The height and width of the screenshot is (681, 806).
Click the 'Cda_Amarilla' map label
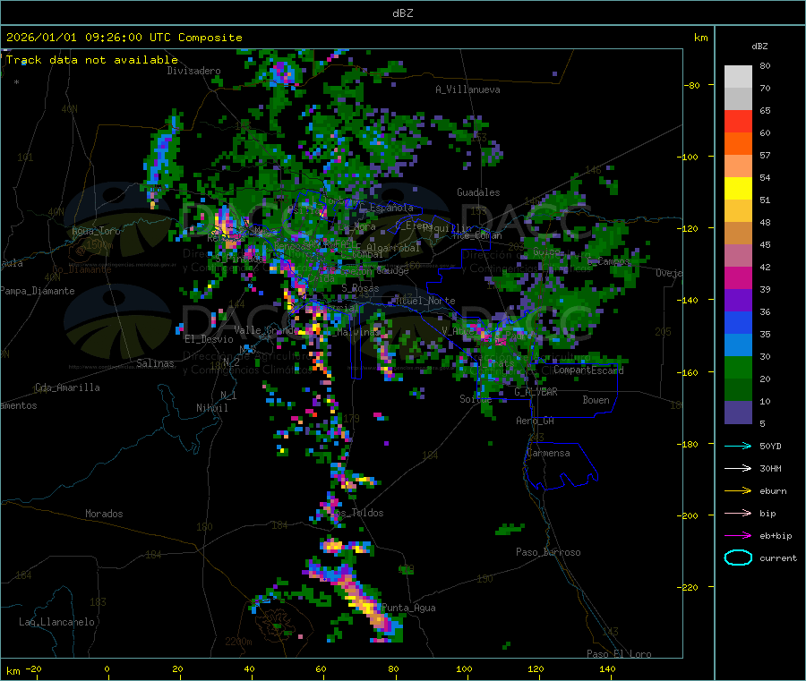click(x=67, y=387)
